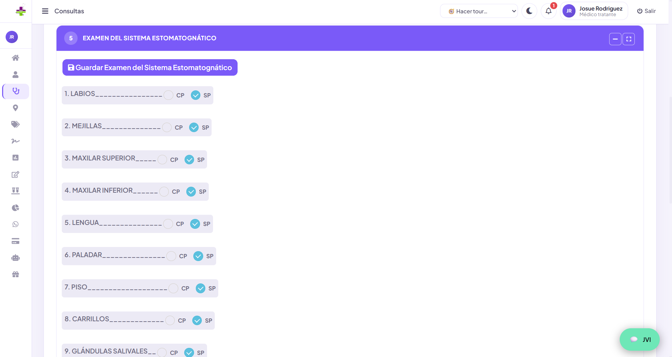672x357 pixels.
Task: Open the home icon in sidebar
Action: (x=15, y=58)
